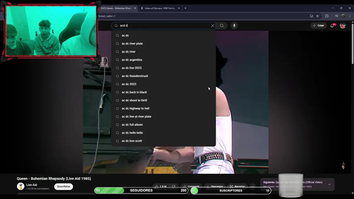Clear the search box with the X

tap(213, 25)
